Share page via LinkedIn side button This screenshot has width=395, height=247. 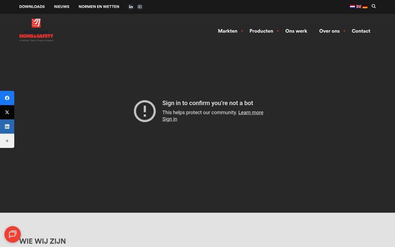[x=7, y=126]
